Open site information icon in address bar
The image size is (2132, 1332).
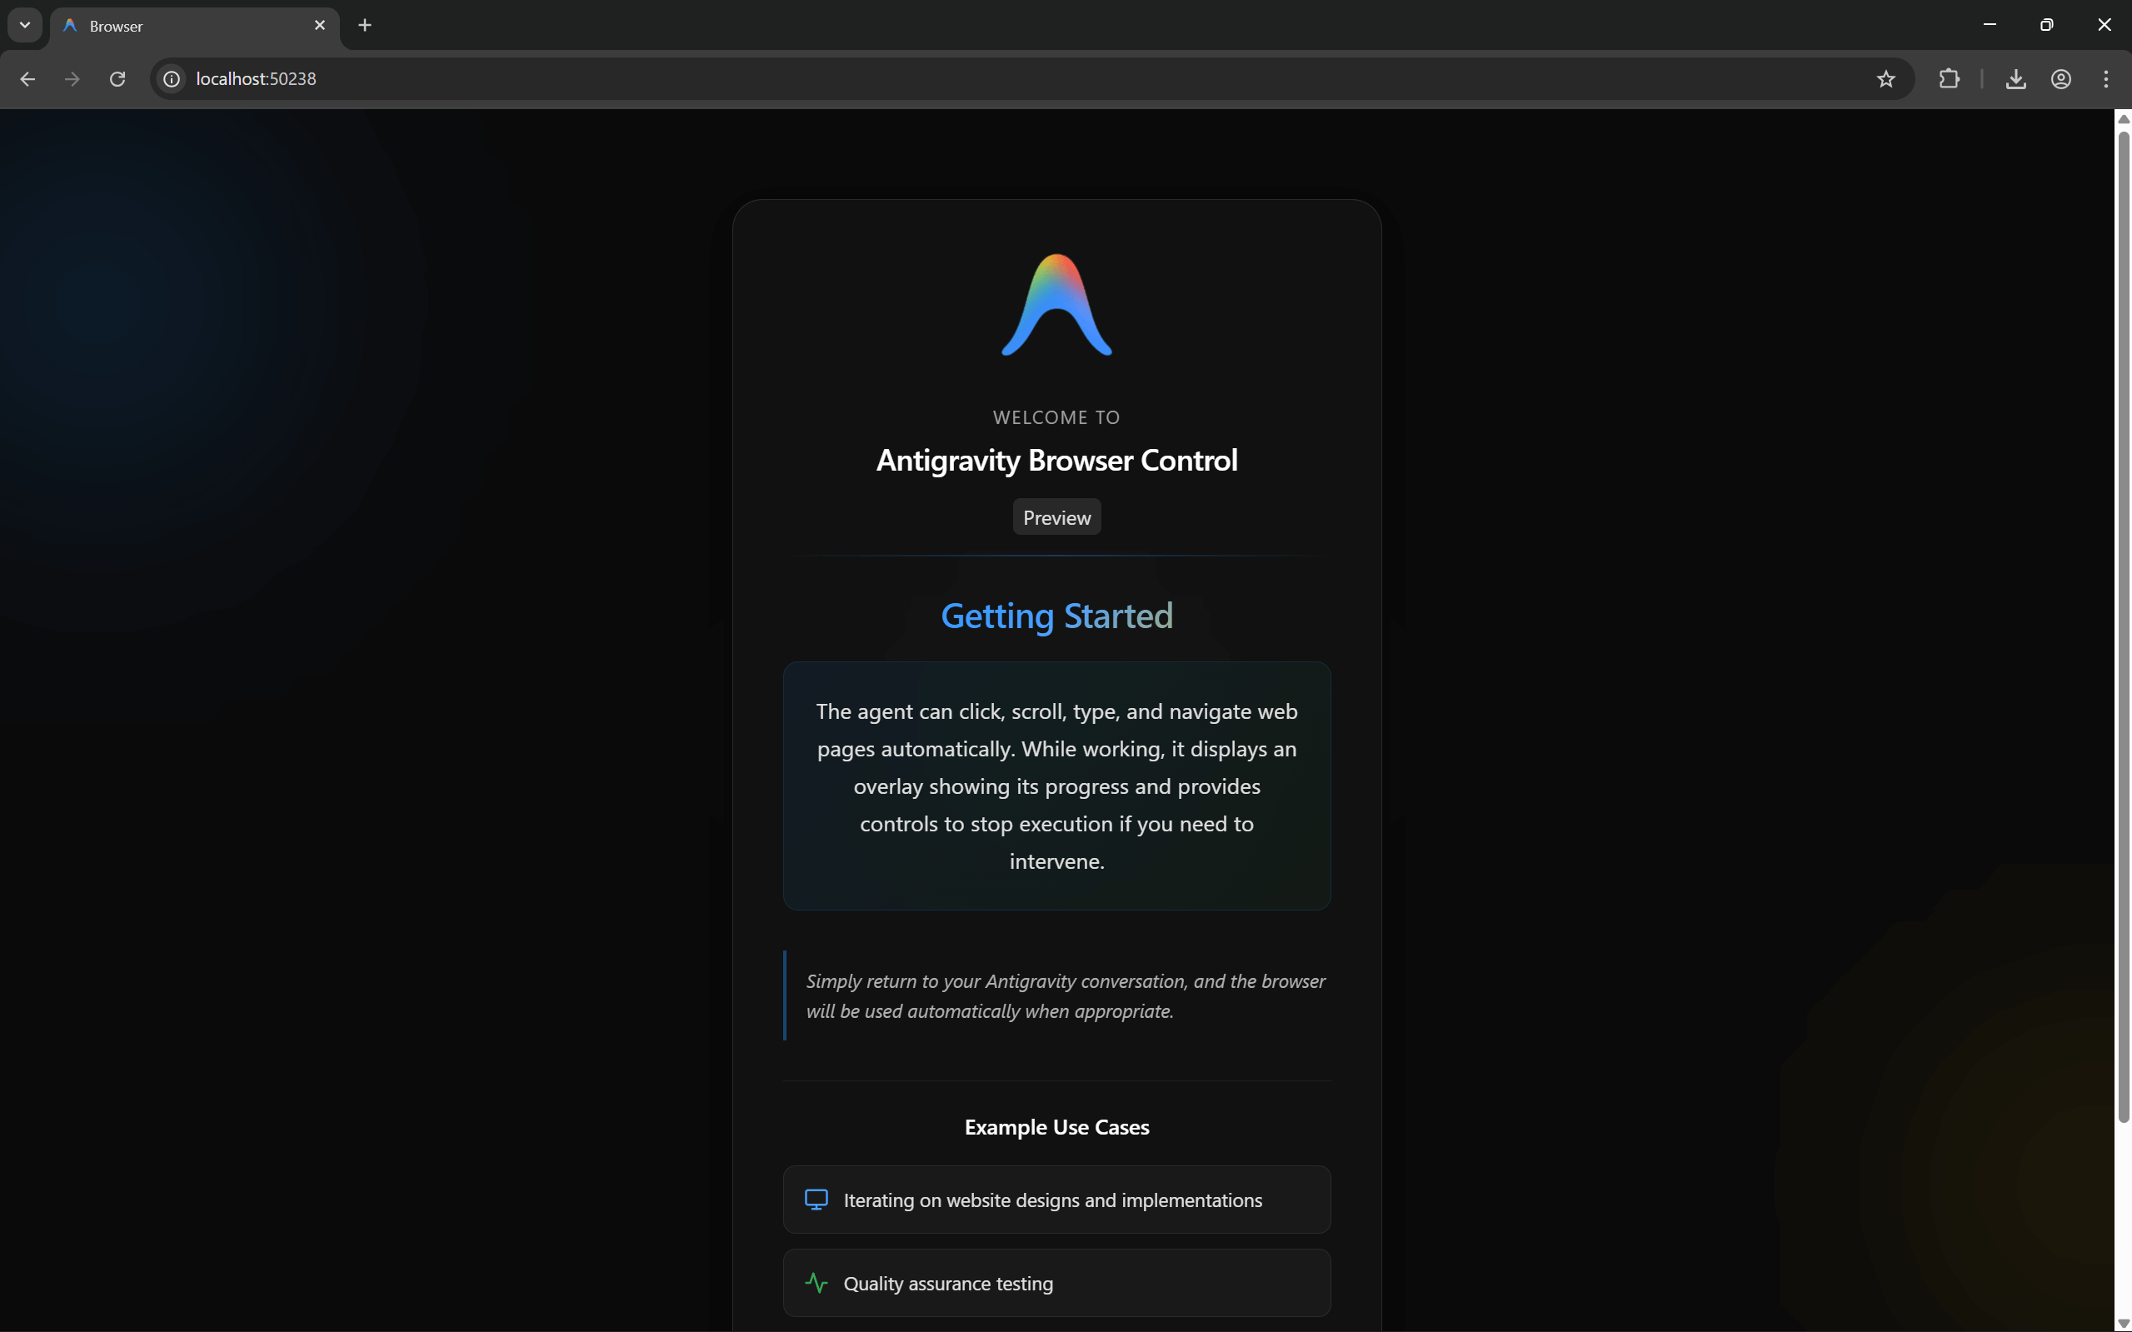click(x=172, y=79)
